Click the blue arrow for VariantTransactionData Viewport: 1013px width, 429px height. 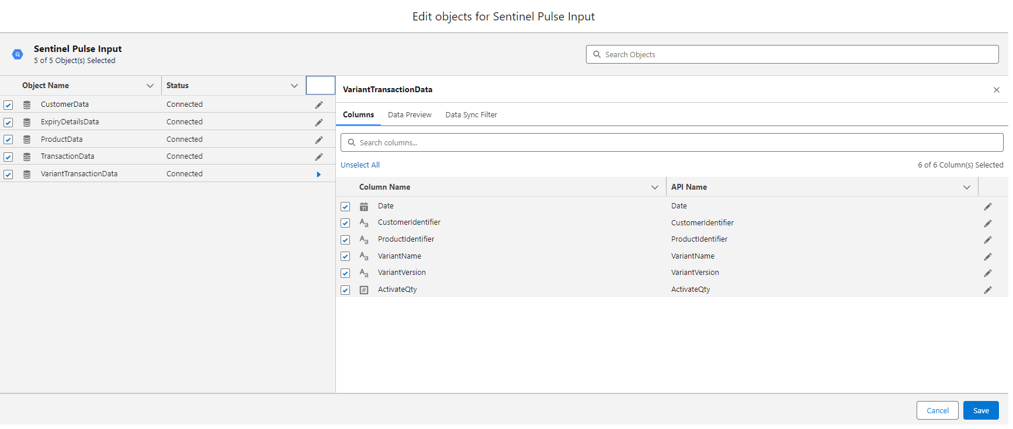[318, 175]
